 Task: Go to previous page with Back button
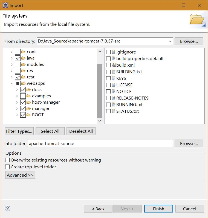98,209
